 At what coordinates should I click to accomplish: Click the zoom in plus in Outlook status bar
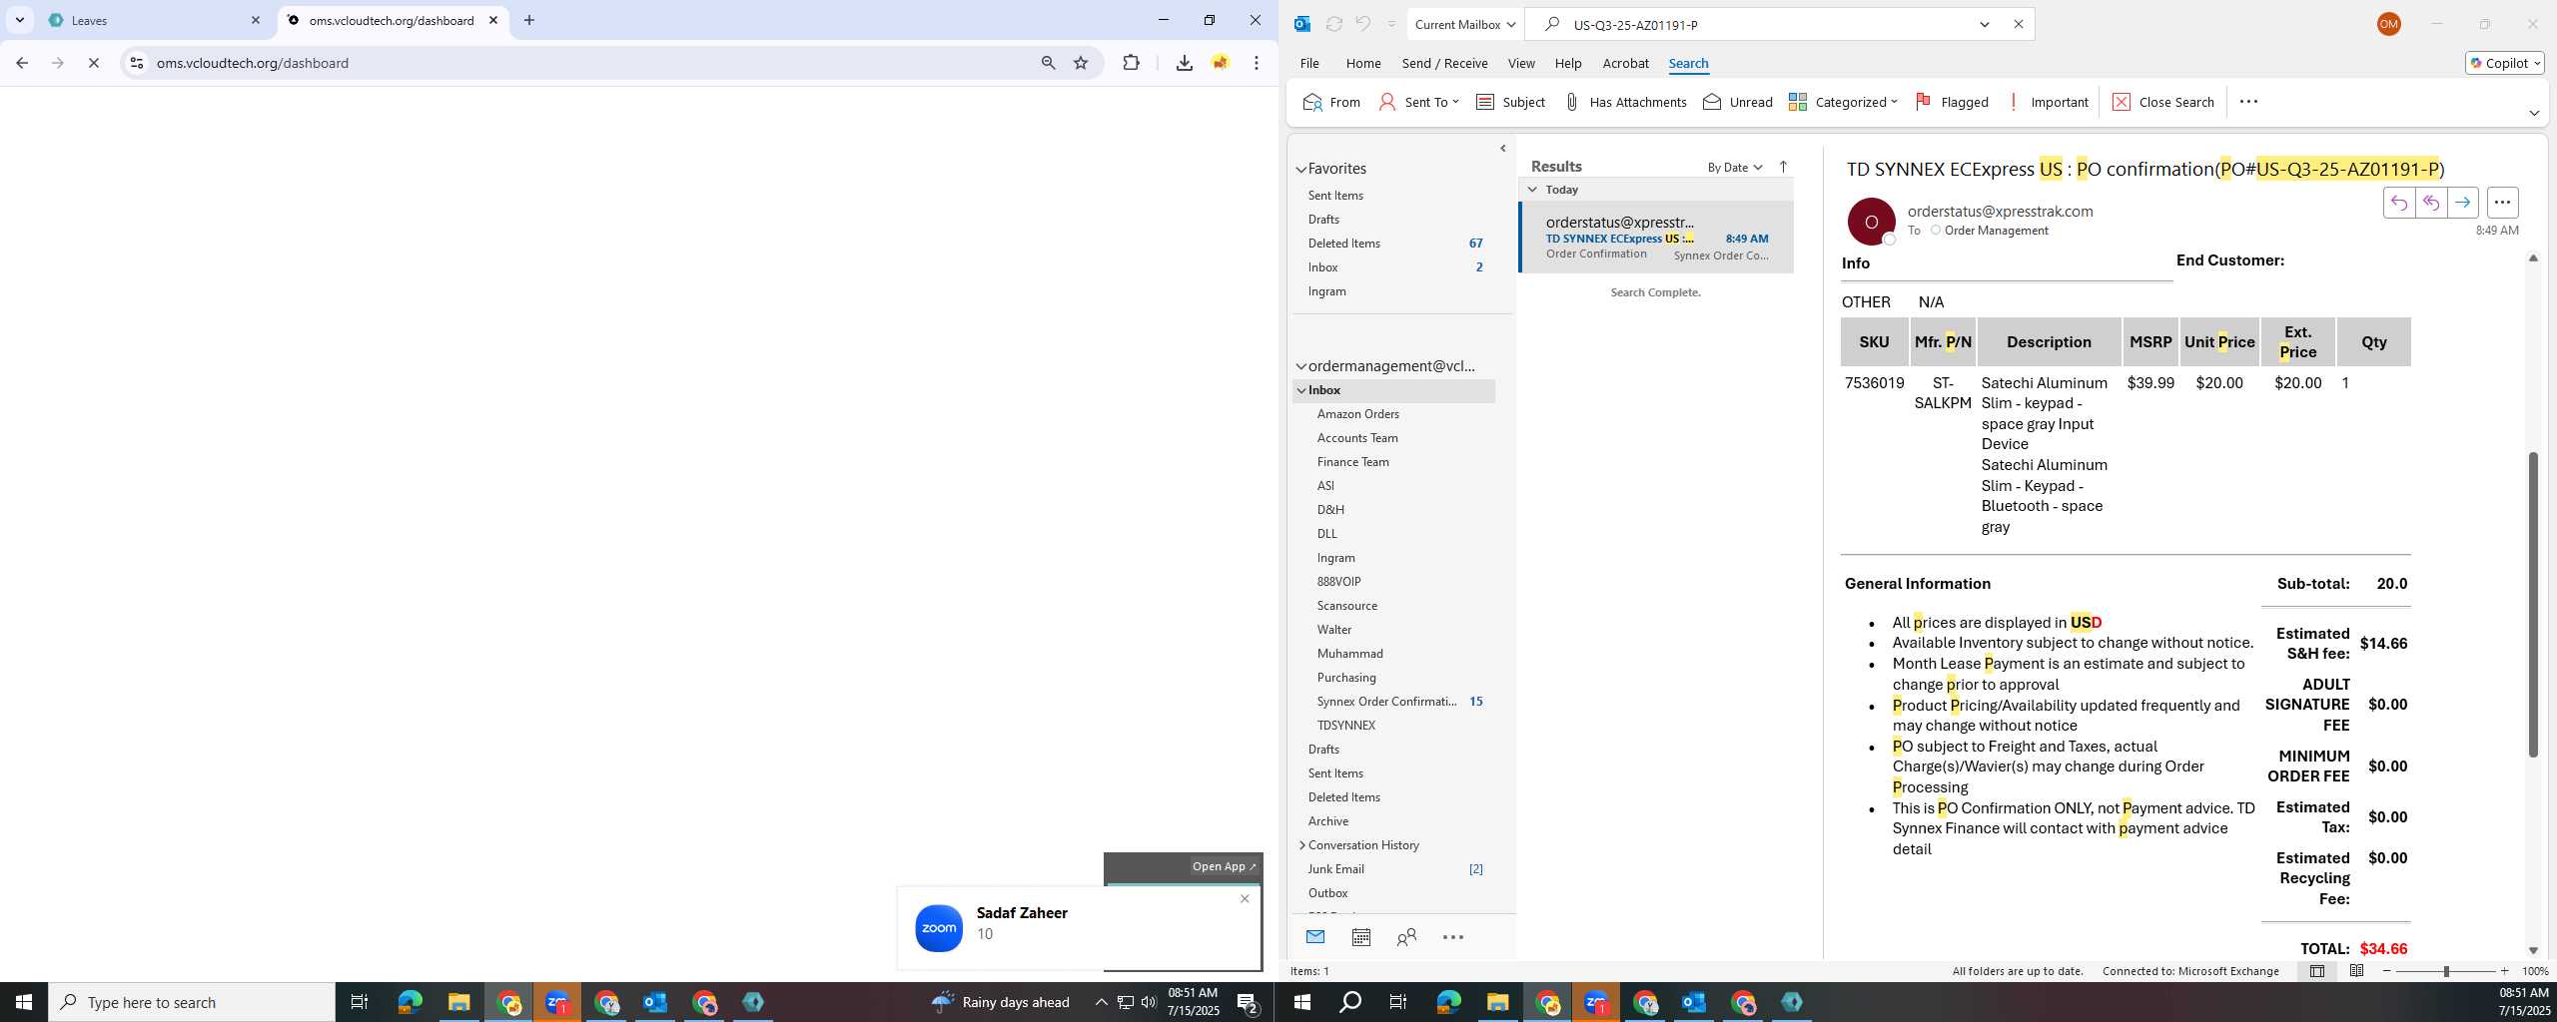point(2504,971)
